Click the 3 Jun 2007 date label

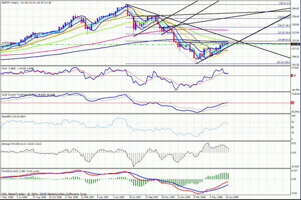(x=119, y=197)
